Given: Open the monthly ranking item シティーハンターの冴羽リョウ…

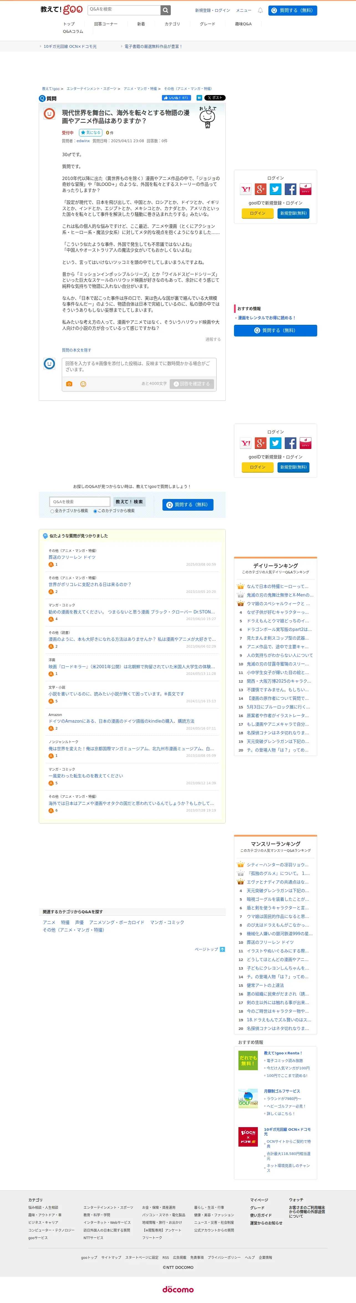Looking at the screenshot, I should pos(278,865).
